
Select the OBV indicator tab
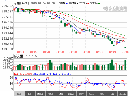pyautogui.click(x=81, y=94)
